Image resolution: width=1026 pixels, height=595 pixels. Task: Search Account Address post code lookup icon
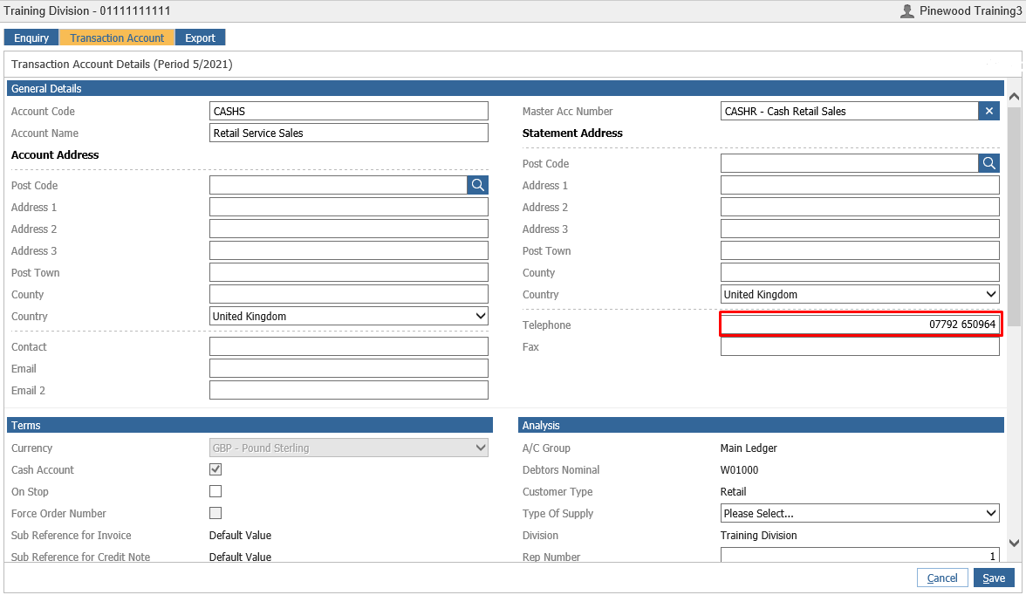pos(478,185)
